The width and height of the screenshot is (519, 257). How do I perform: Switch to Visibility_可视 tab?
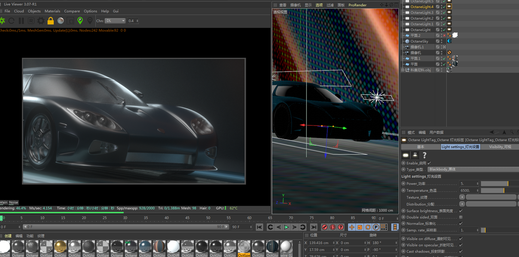point(500,147)
